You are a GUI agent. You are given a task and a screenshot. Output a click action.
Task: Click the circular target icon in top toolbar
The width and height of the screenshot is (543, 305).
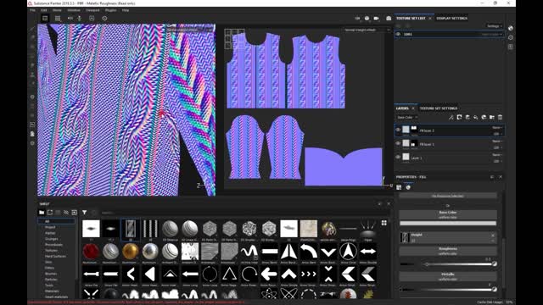(x=104, y=19)
